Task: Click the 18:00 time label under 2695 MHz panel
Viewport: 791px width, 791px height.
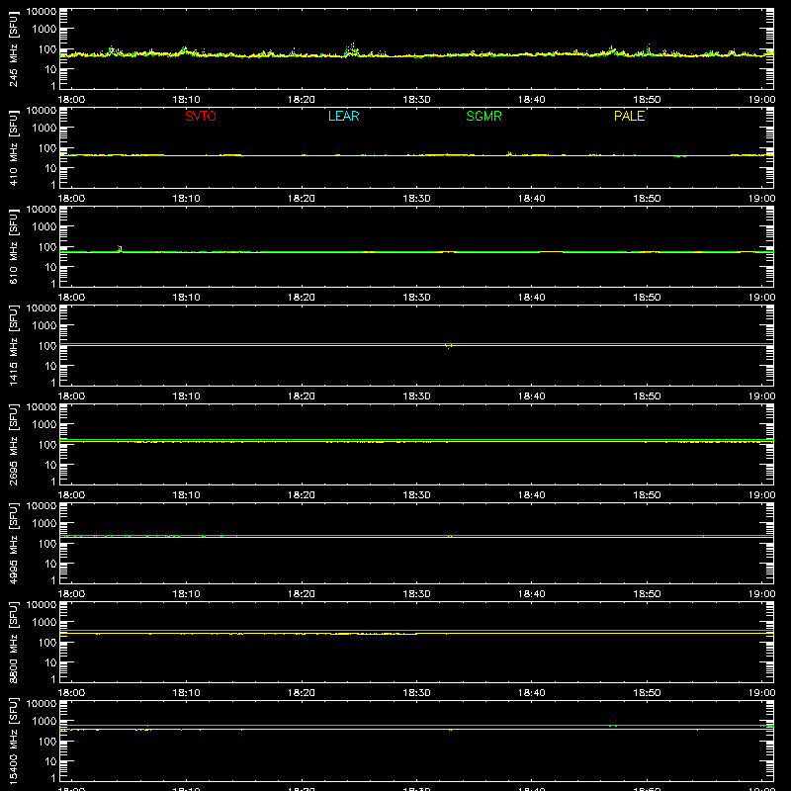Action: coord(71,495)
